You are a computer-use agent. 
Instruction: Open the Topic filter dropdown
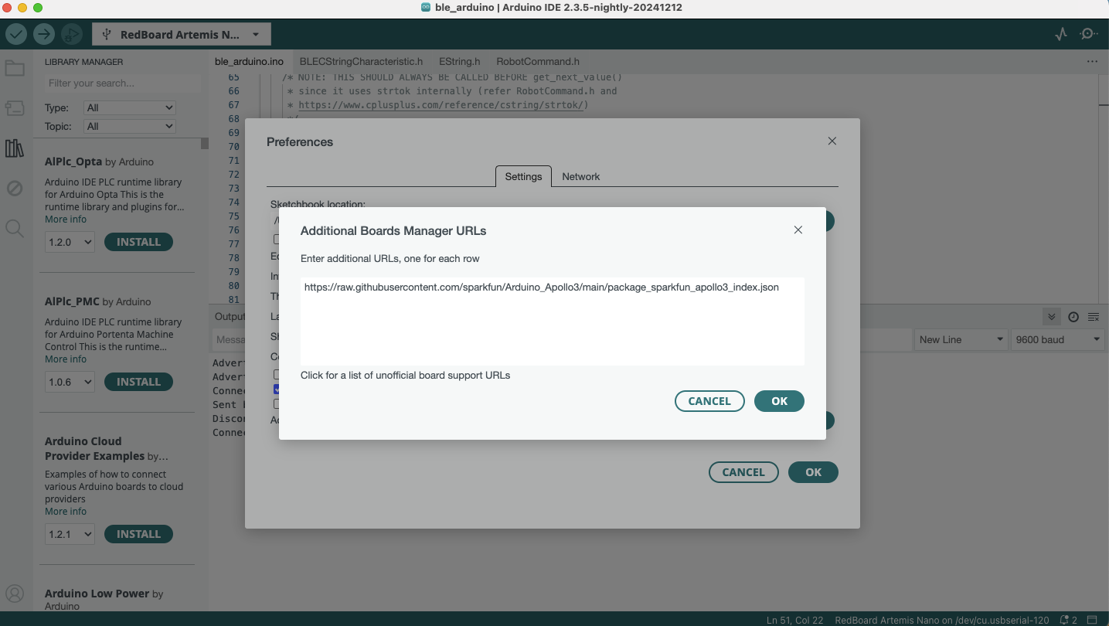pos(130,126)
